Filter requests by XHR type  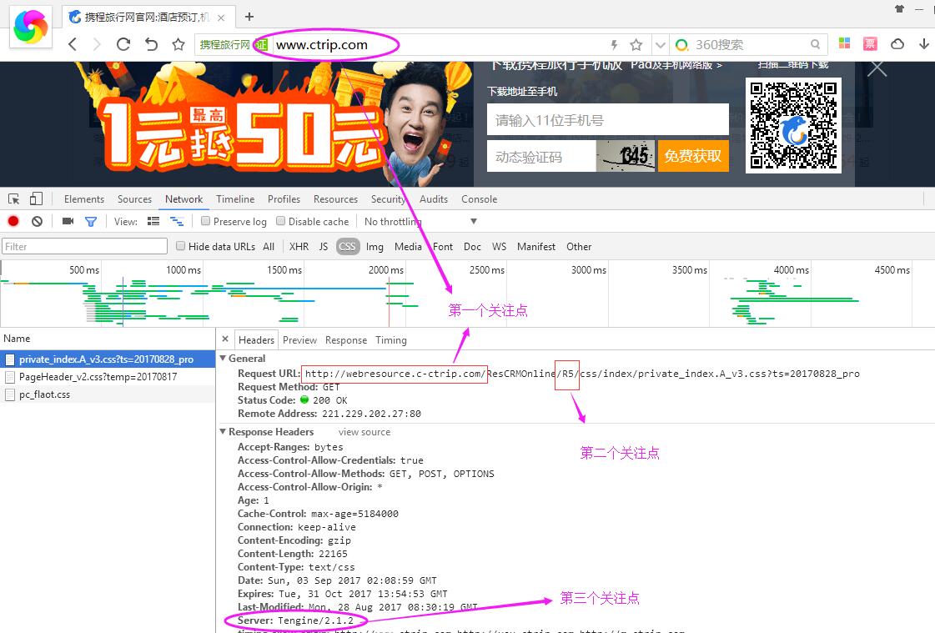[x=299, y=246]
